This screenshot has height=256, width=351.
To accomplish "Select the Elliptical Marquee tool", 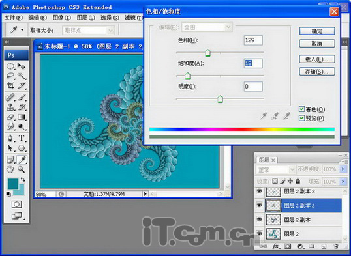I will click(10, 66).
